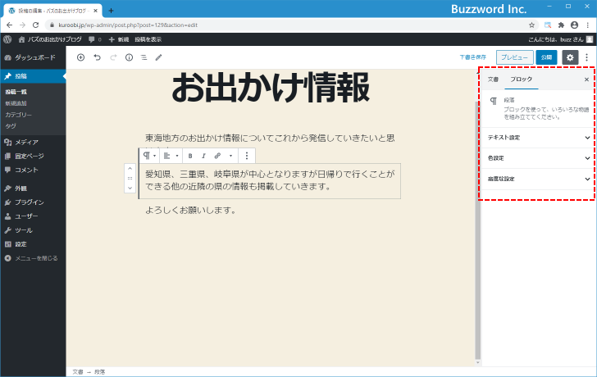Open コメント menu in sidebar
The image size is (597, 377).
coord(33,170)
